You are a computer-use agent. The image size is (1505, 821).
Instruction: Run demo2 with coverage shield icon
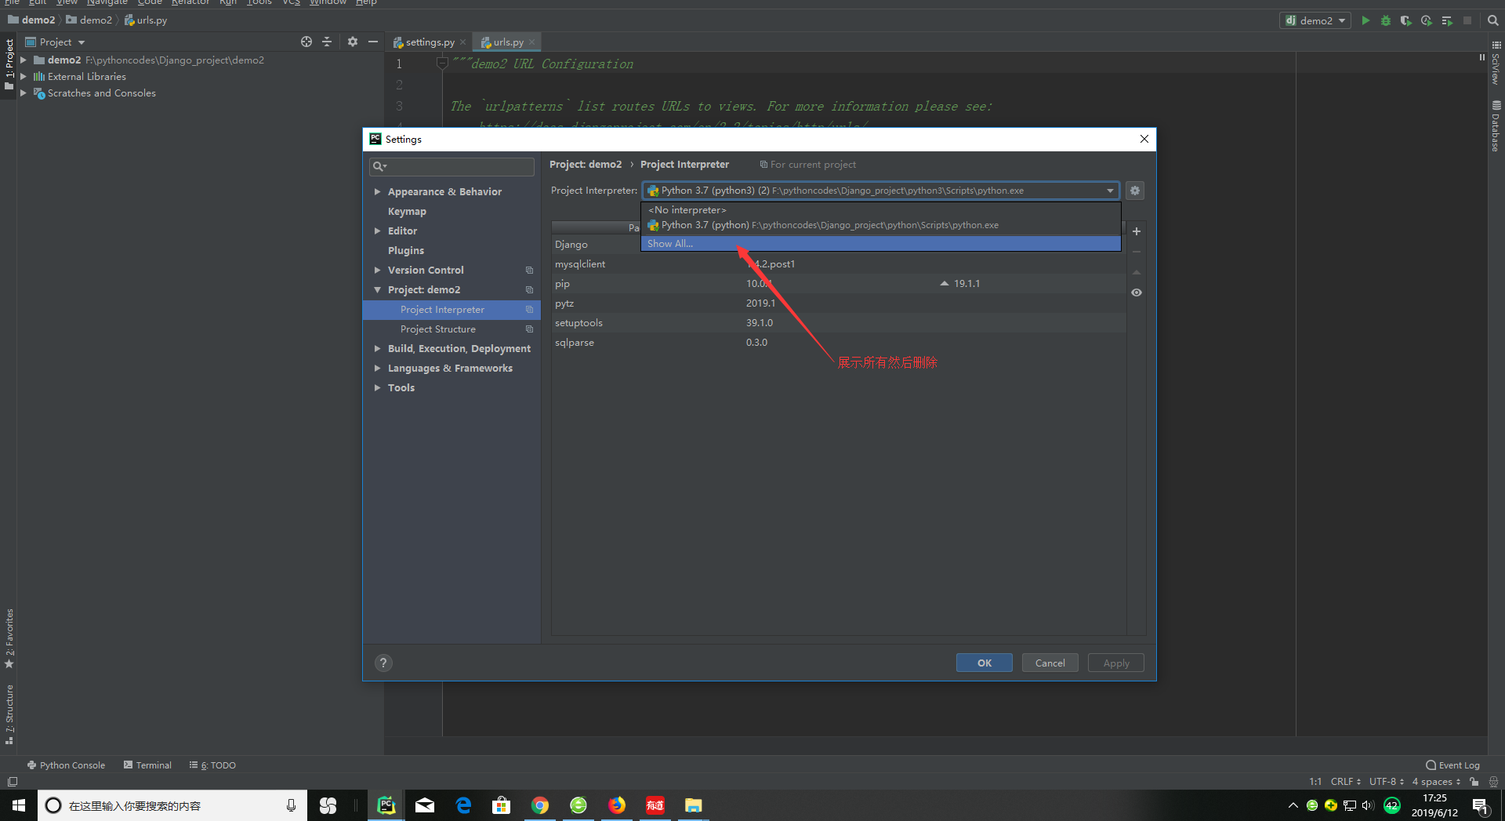[1406, 20]
